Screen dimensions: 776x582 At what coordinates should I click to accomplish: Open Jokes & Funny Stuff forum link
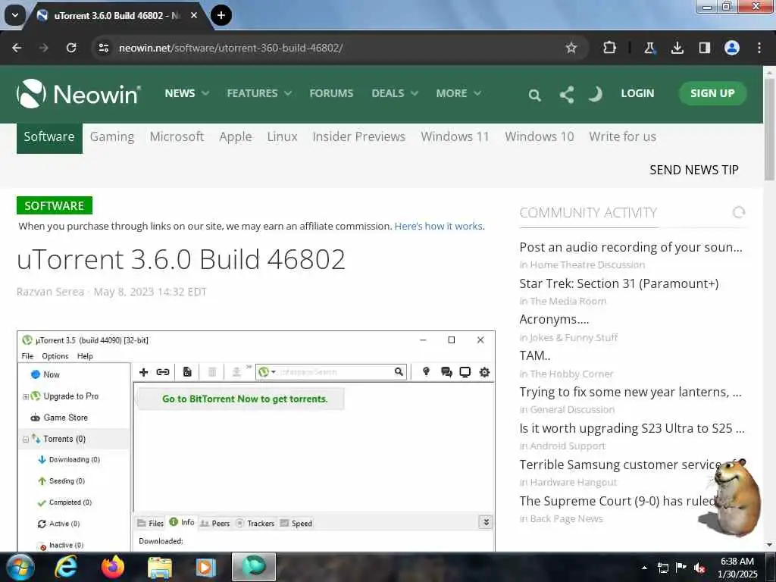(574, 337)
